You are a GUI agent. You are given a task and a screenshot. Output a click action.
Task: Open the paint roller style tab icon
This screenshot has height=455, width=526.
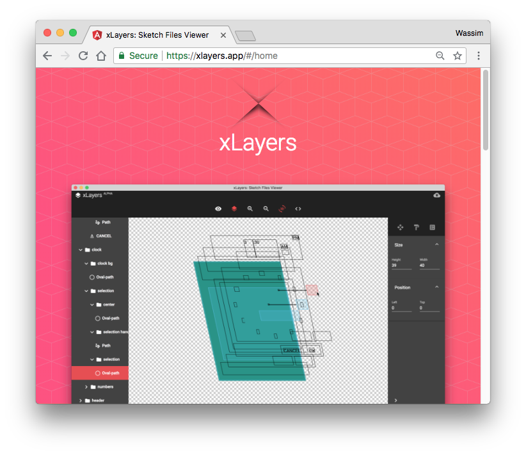[417, 228]
